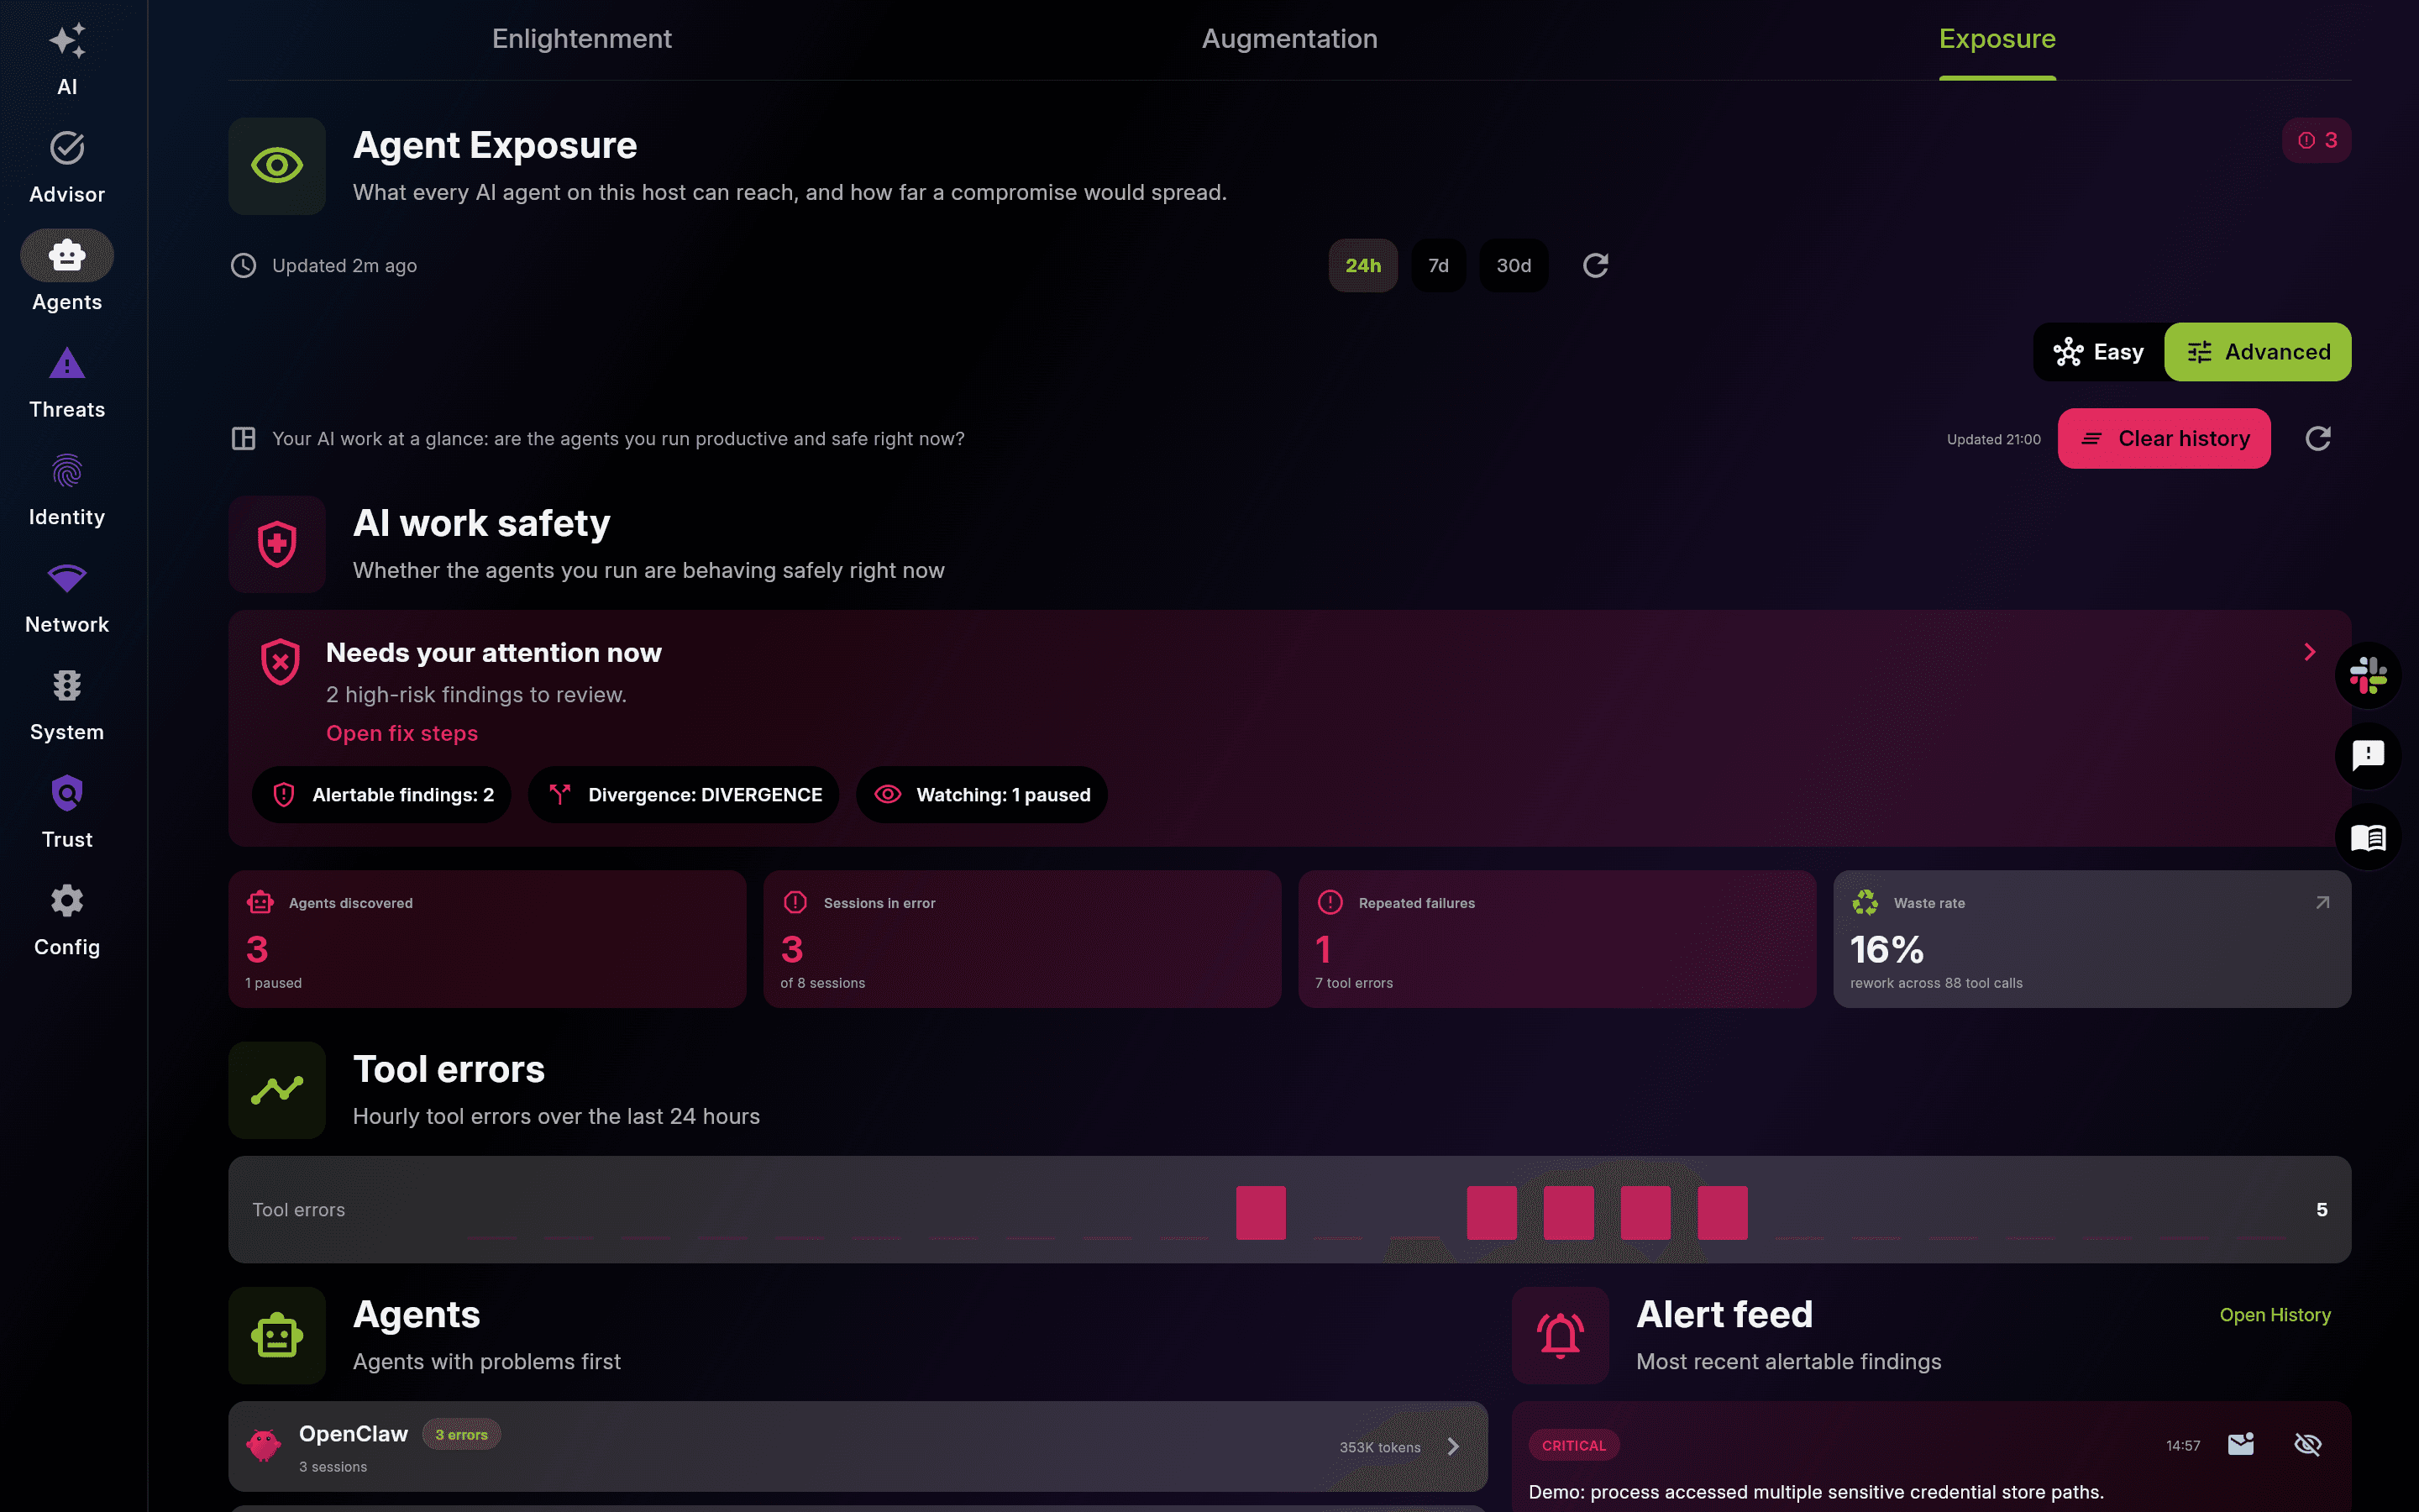Click the Demo credential store alert message
This screenshot has width=2419, height=1512.
[1816, 1491]
